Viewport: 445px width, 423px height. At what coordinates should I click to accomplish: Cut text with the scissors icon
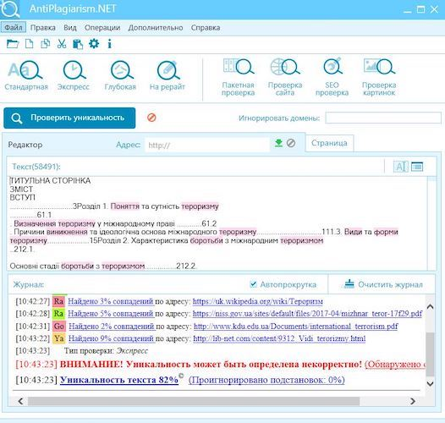62,44
